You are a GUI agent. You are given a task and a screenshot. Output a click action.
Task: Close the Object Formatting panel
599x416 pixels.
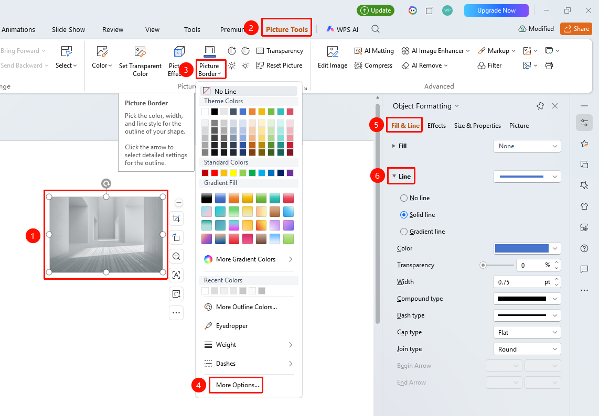click(x=555, y=106)
